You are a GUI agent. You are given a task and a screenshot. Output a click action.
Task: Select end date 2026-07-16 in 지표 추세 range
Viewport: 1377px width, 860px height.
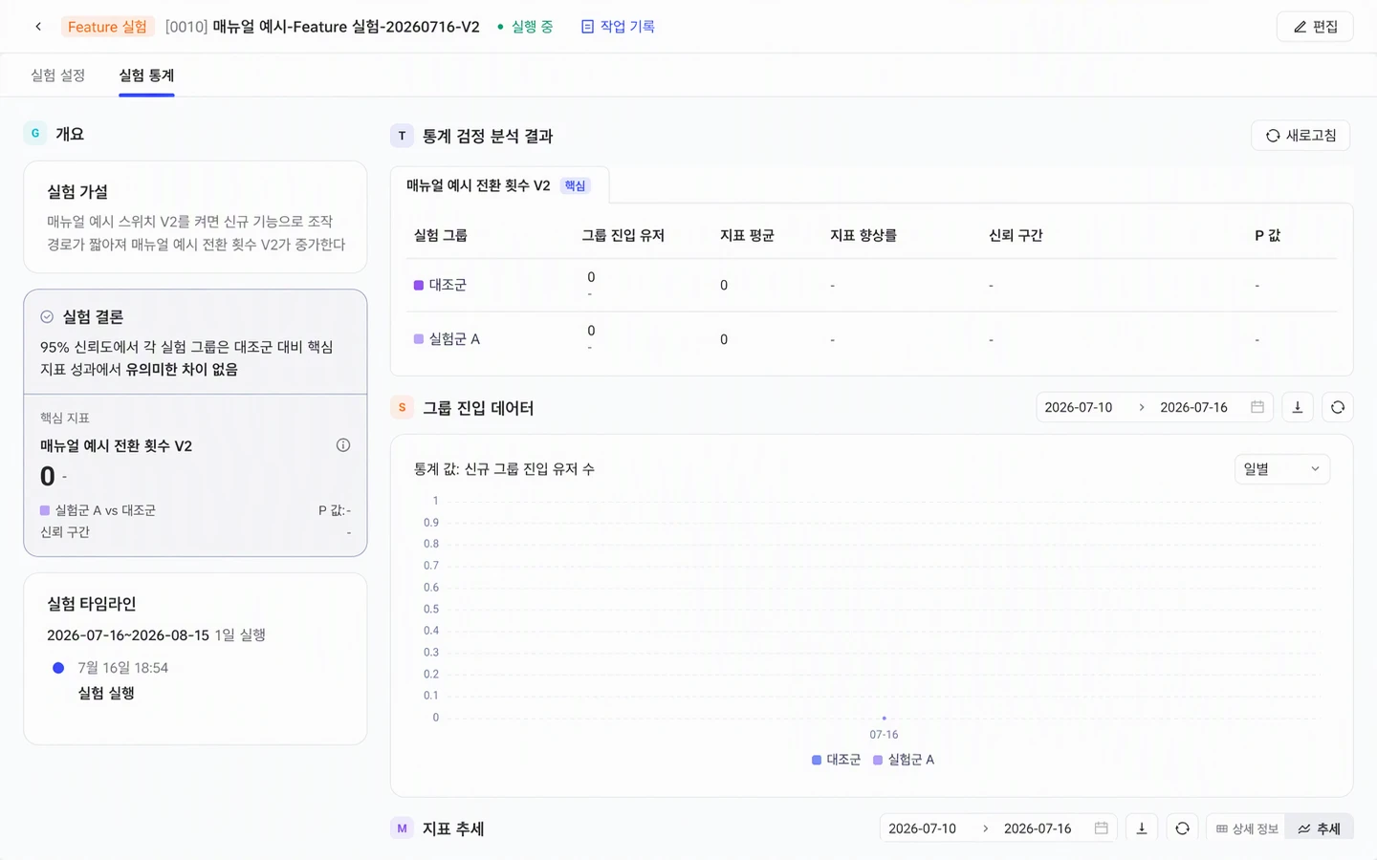(1038, 828)
